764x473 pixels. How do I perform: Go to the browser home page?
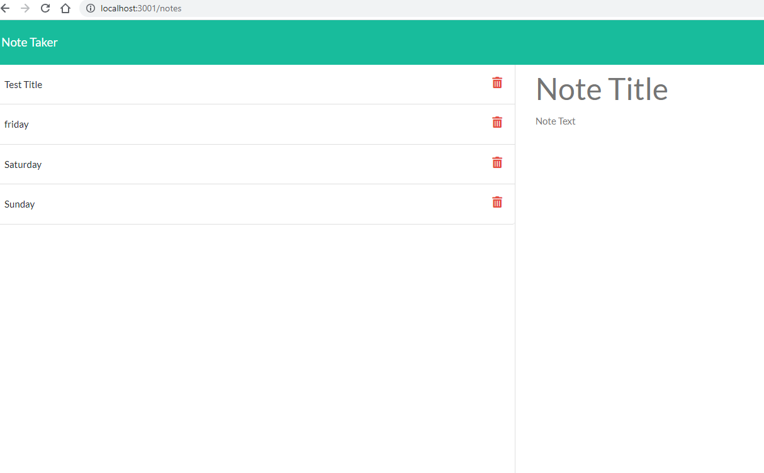tap(65, 8)
